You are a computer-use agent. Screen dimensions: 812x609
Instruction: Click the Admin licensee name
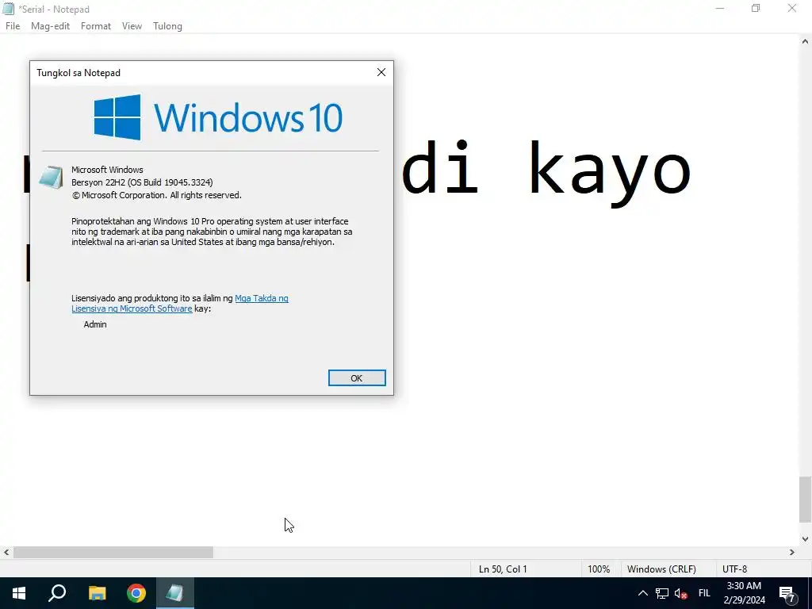pos(95,324)
